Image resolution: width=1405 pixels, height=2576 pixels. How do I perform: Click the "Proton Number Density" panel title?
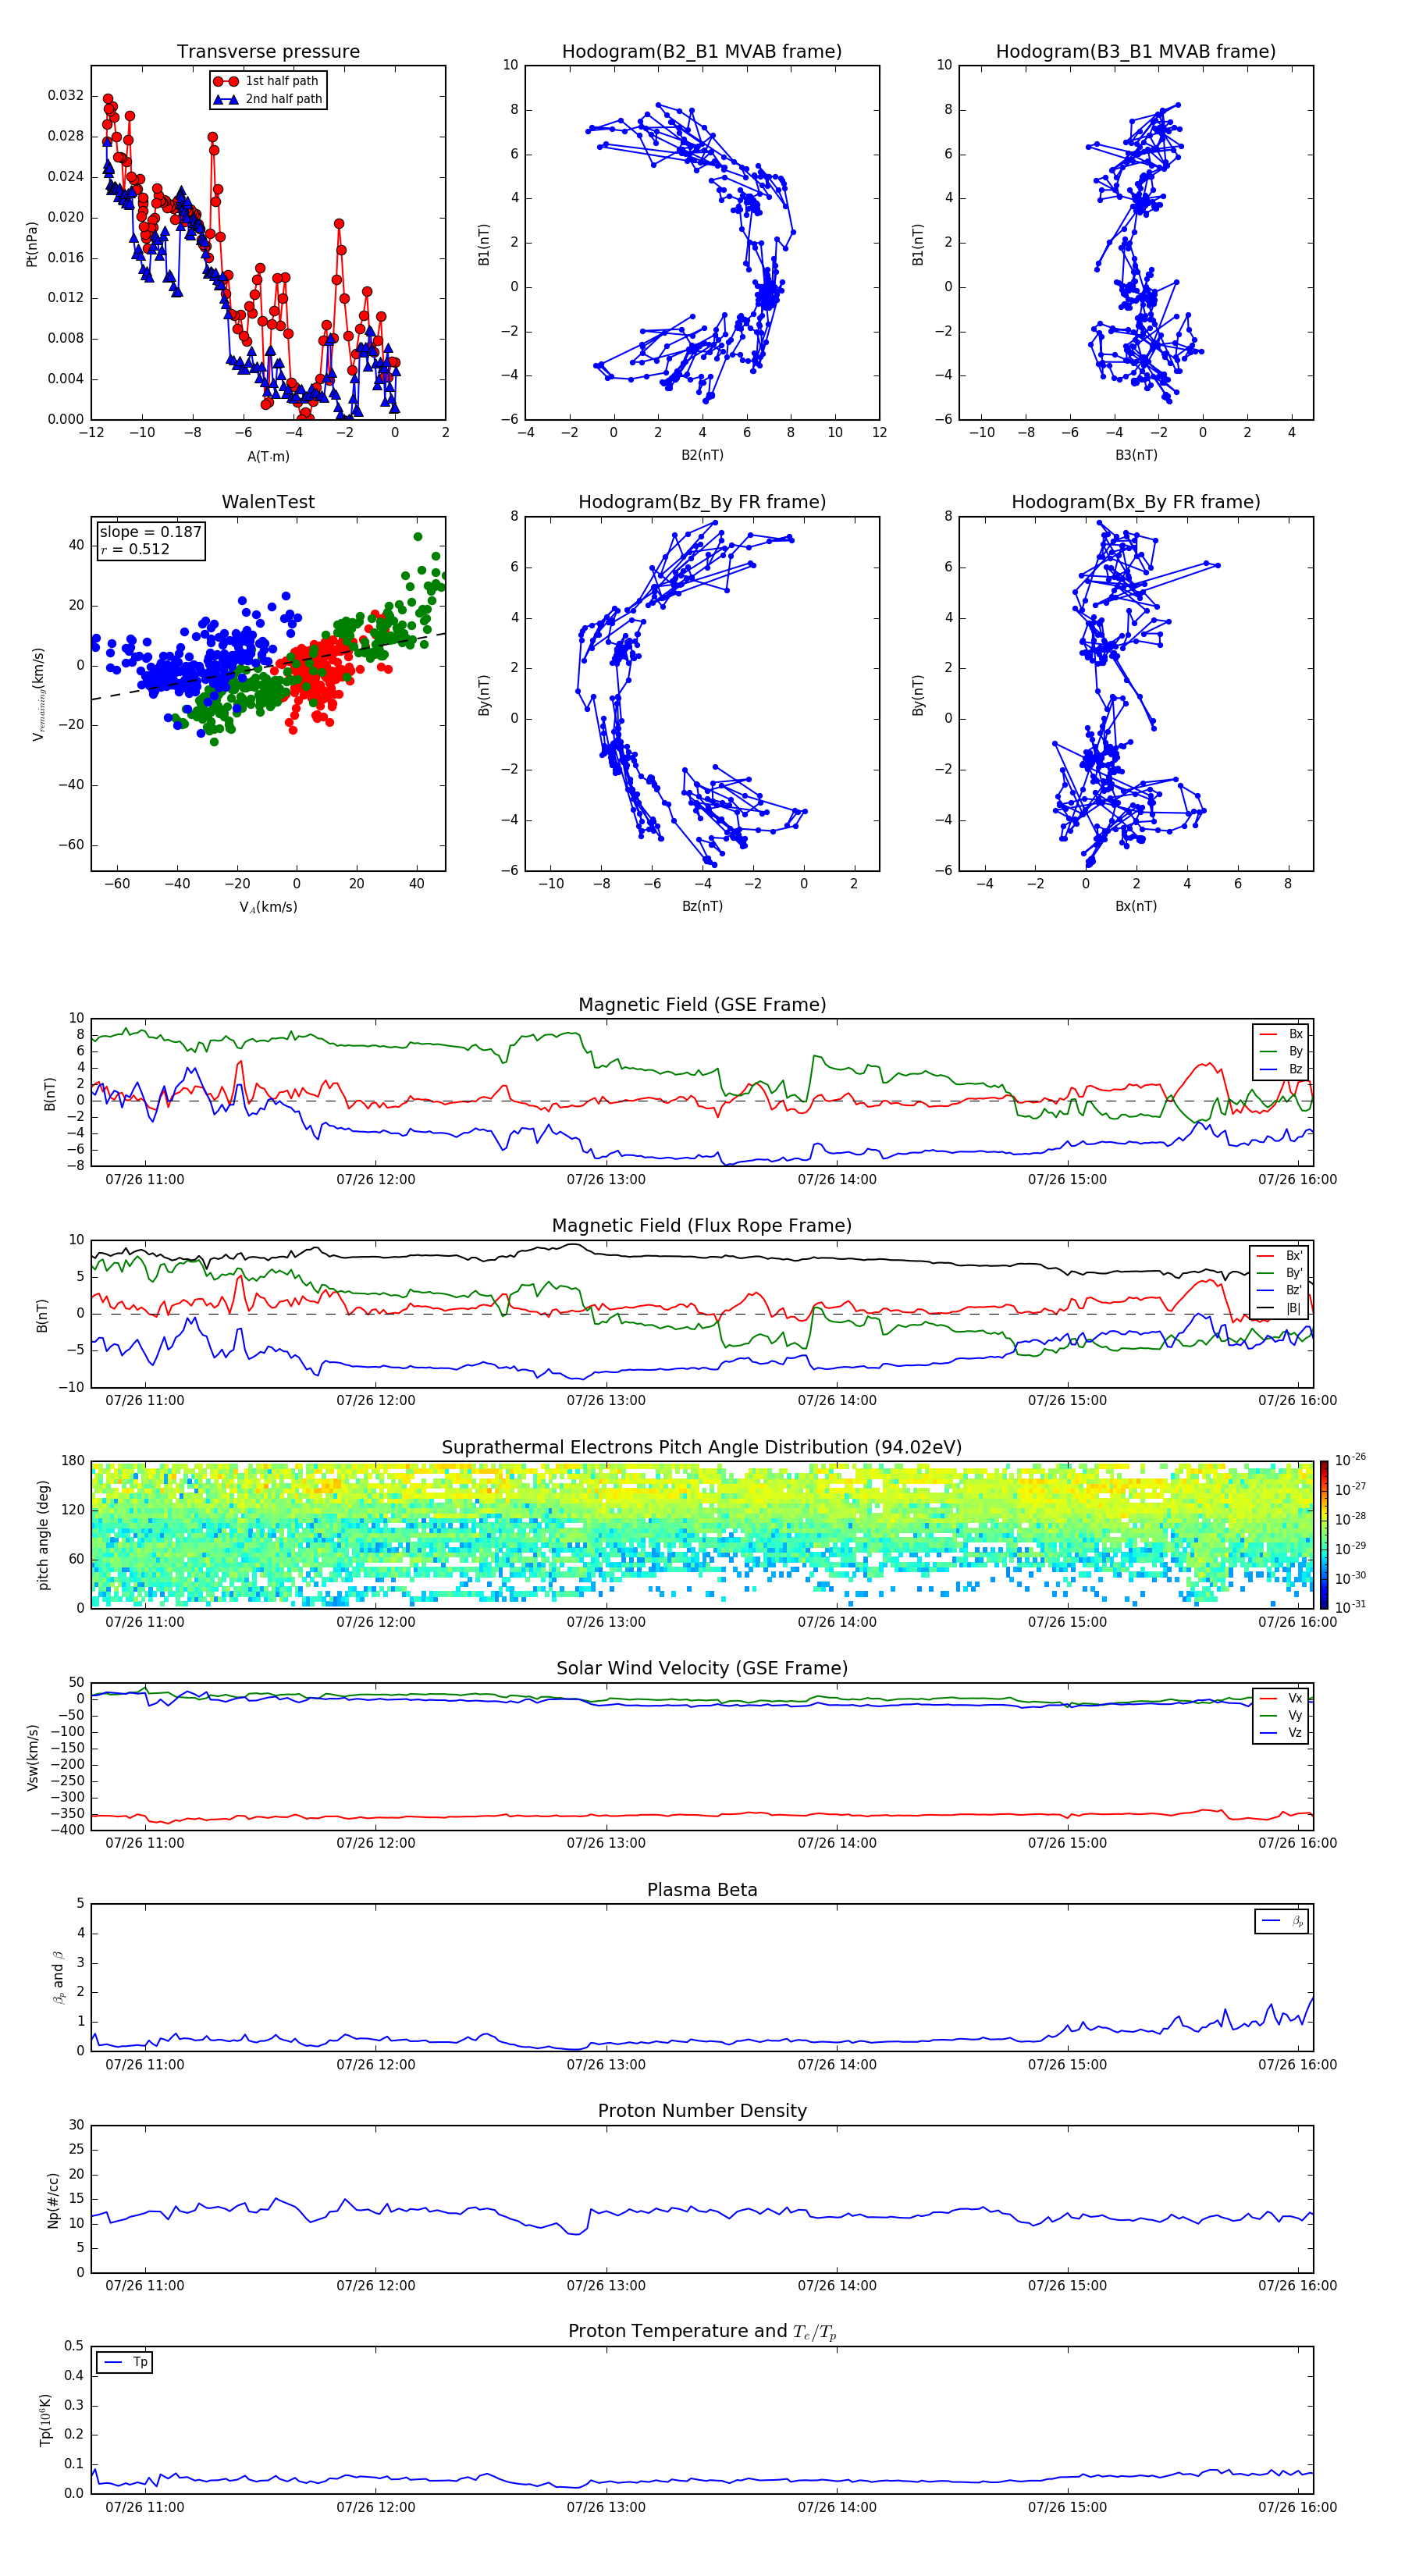tap(702, 2111)
